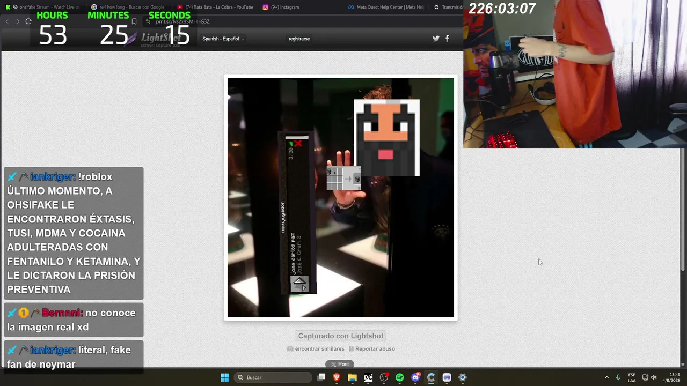This screenshot has width=687, height=386.
Task: Share screenshot with the X Post button
Action: tap(340, 364)
